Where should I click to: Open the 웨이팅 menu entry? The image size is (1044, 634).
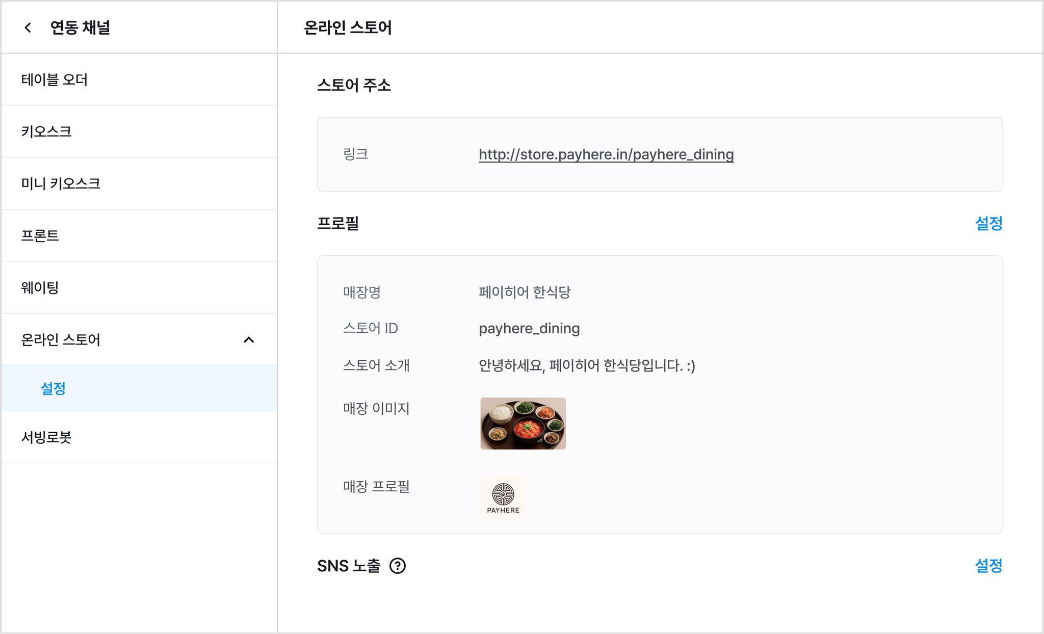coord(139,287)
